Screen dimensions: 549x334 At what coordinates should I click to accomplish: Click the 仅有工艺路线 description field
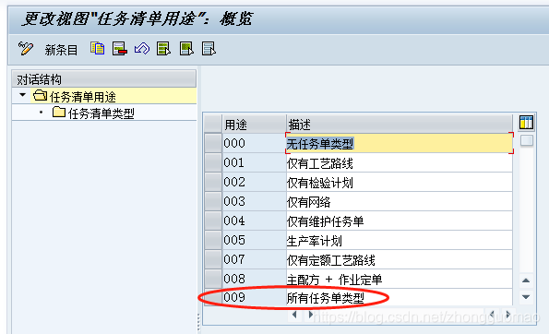click(400, 163)
